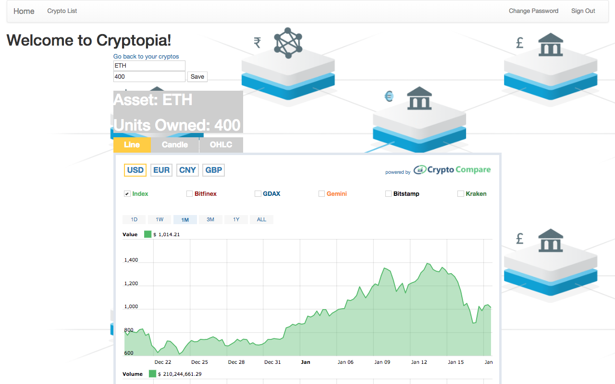Click the $ 210,244,661.29 volume readout
The width and height of the screenshot is (615, 384).
point(180,374)
